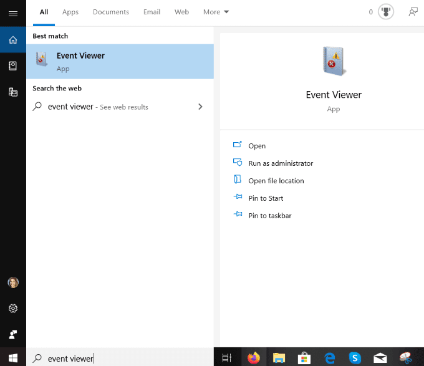Click the Windows Start button

(12, 358)
